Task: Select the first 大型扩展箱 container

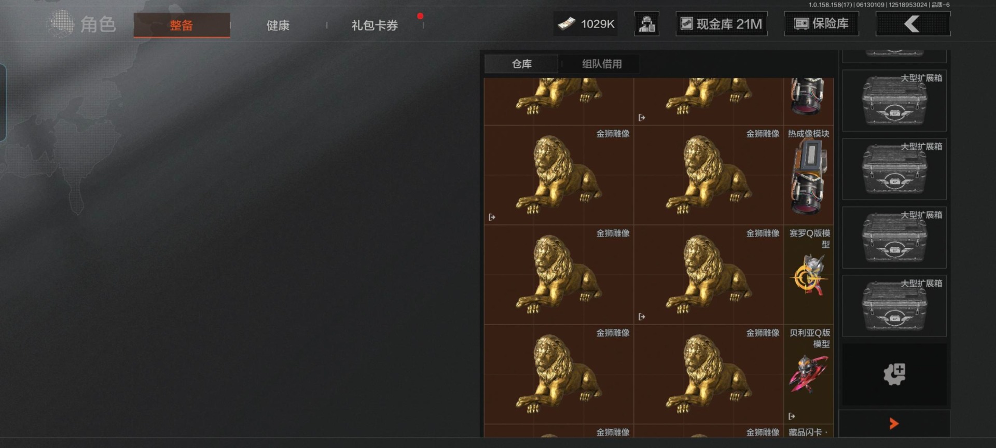Action: [x=894, y=101]
